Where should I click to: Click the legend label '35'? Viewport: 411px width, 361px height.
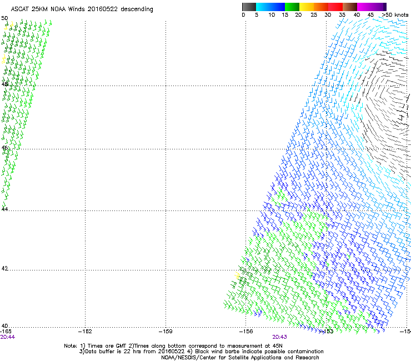tap(342, 15)
